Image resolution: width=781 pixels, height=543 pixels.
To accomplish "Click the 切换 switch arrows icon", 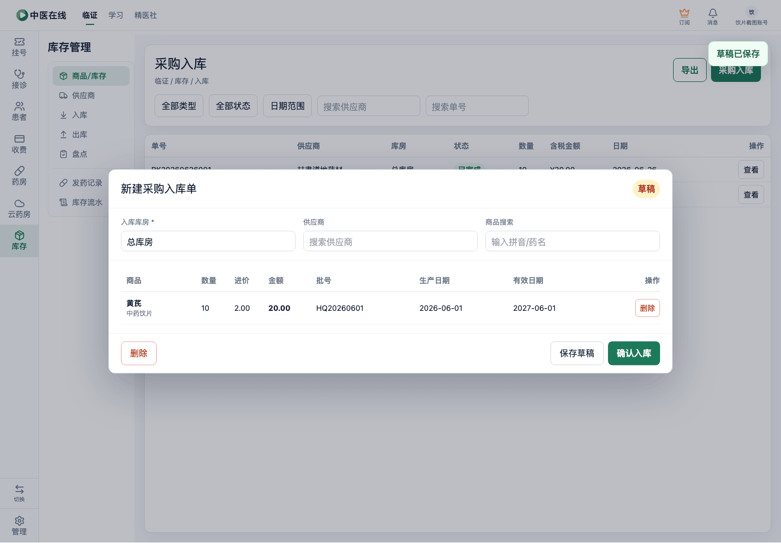I will (x=19, y=493).
